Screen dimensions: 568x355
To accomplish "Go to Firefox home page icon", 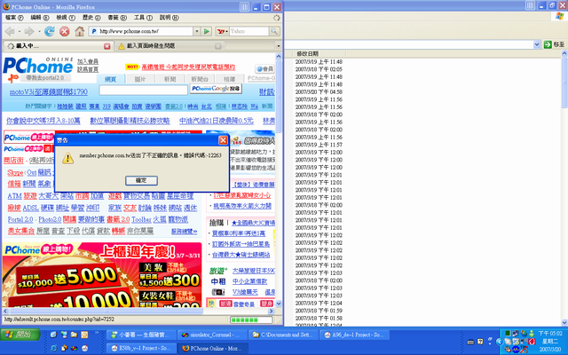I will coord(80,31).
